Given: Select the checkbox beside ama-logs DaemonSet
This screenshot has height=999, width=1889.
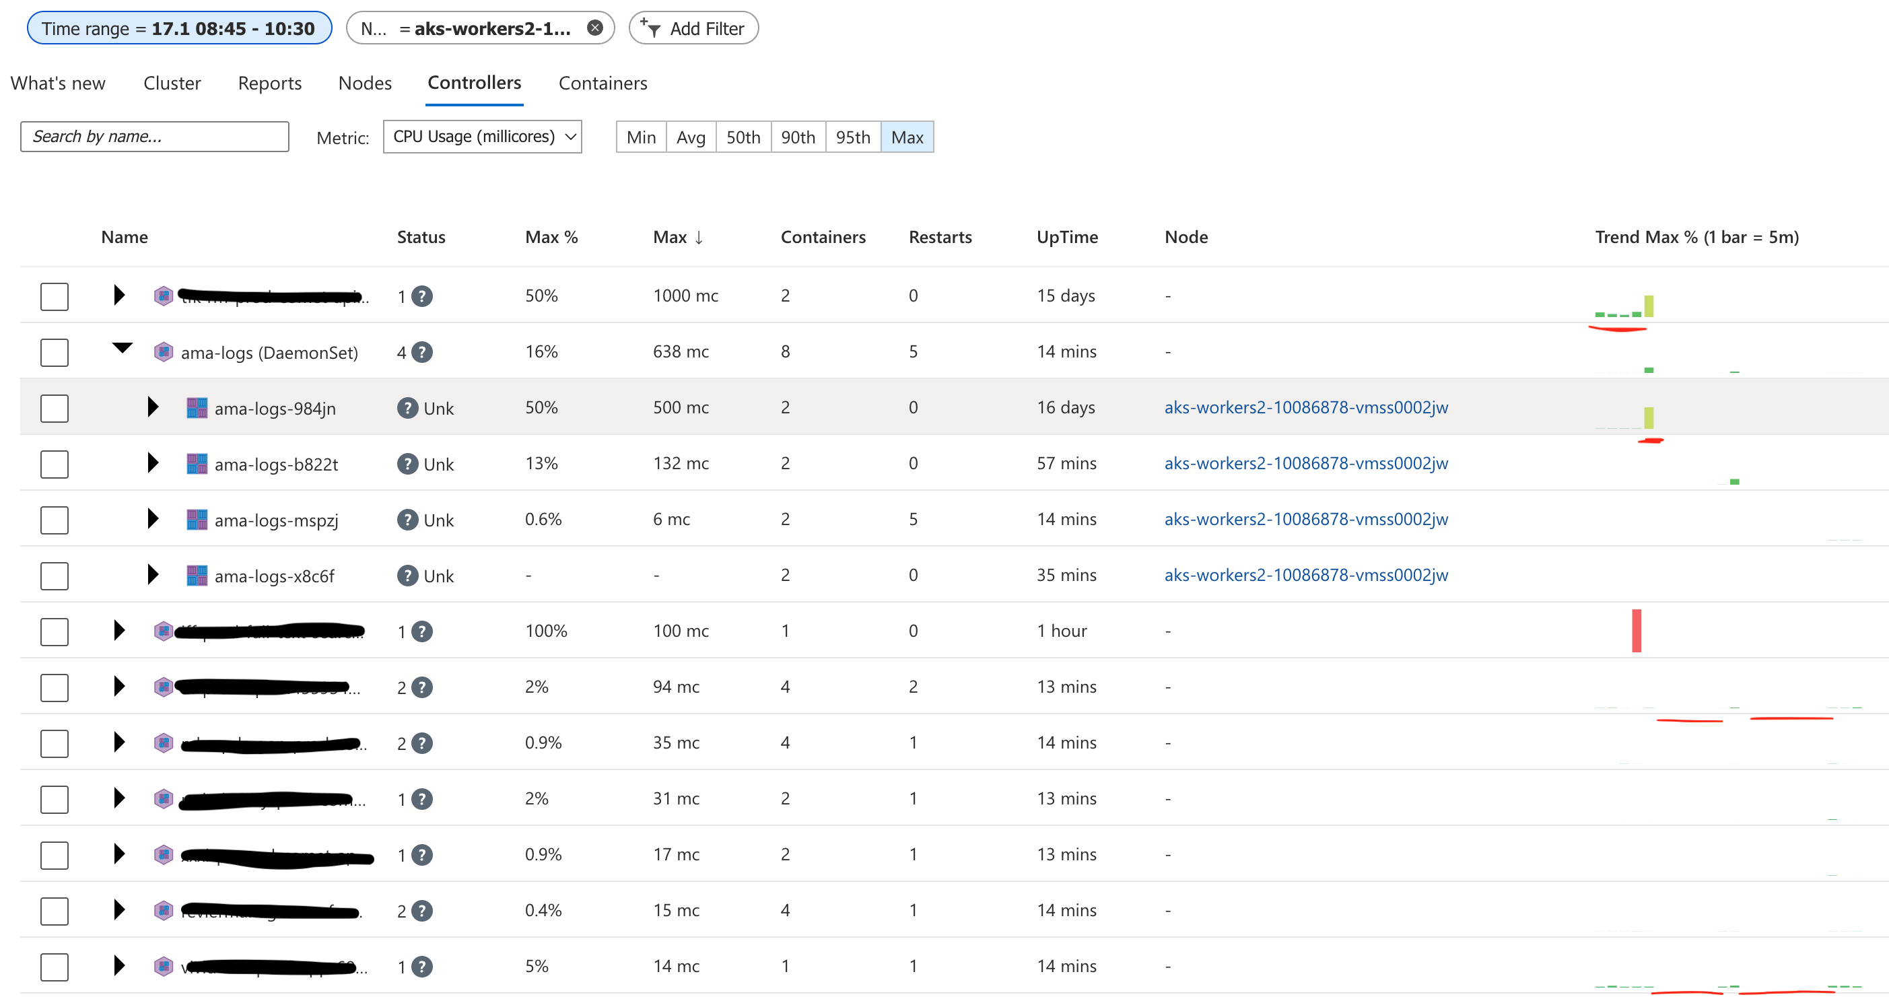Looking at the screenshot, I should [x=55, y=352].
